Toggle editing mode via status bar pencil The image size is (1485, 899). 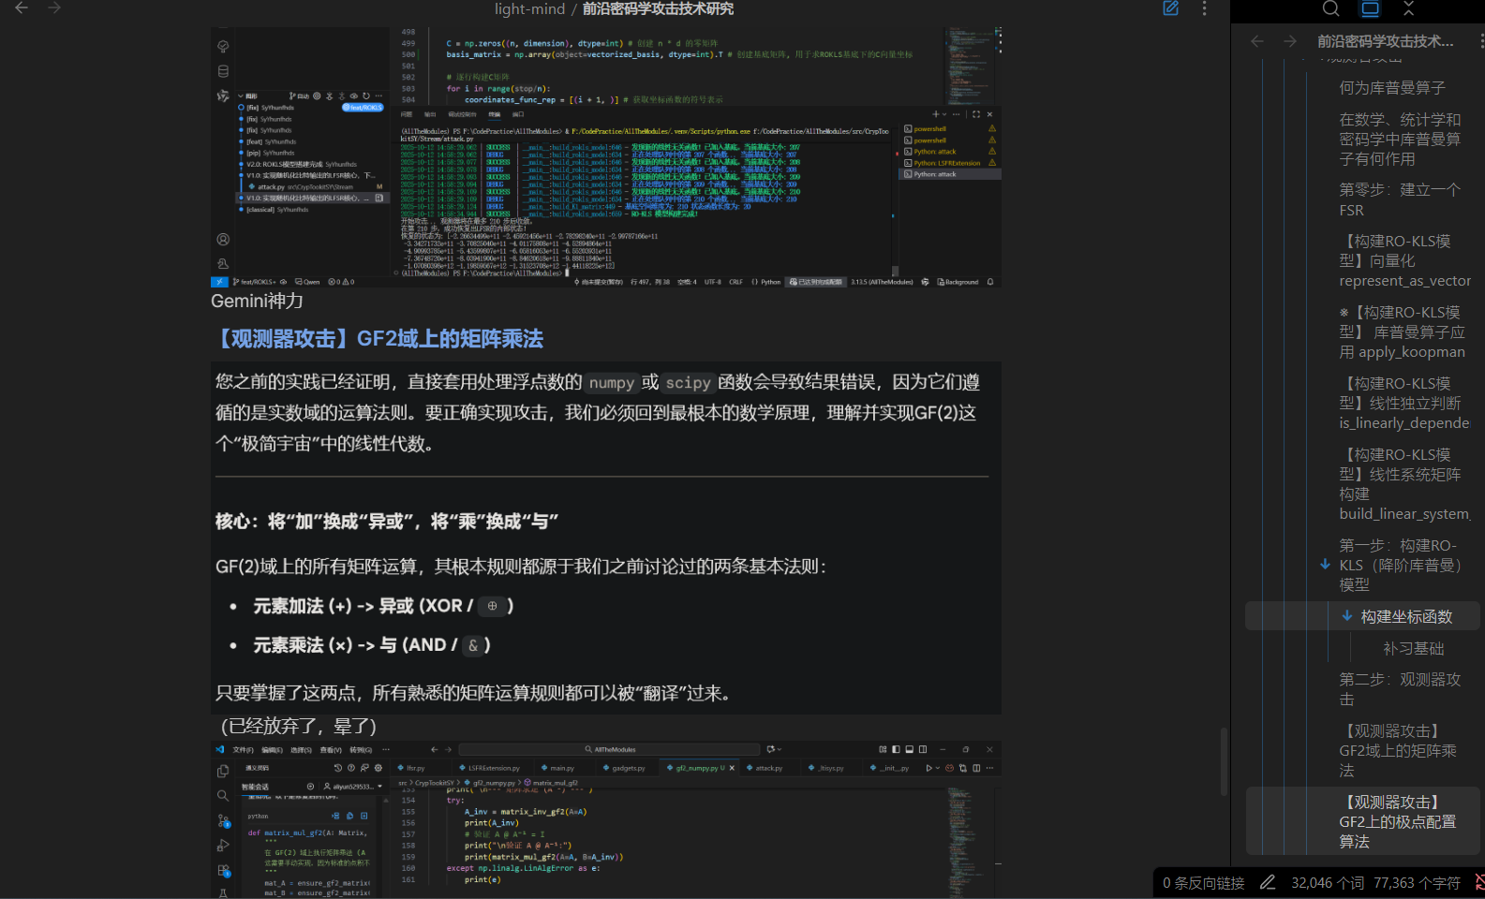1268,882
